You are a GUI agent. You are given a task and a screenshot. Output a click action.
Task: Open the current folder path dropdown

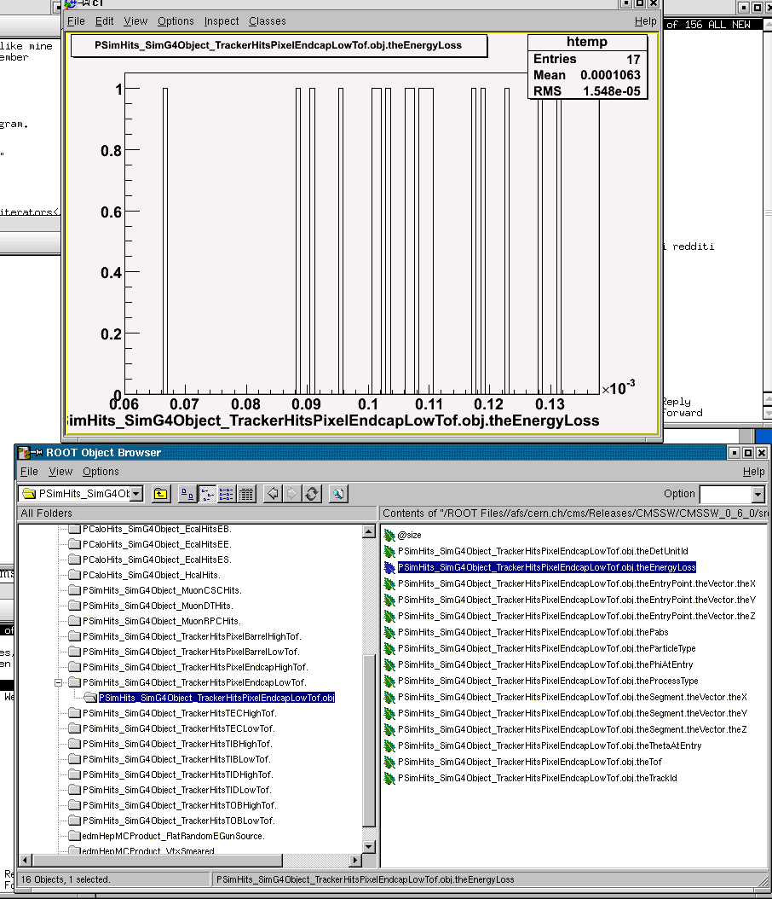coord(135,494)
